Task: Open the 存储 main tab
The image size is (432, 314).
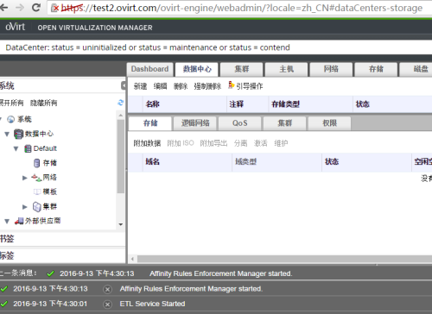Action: click(376, 69)
